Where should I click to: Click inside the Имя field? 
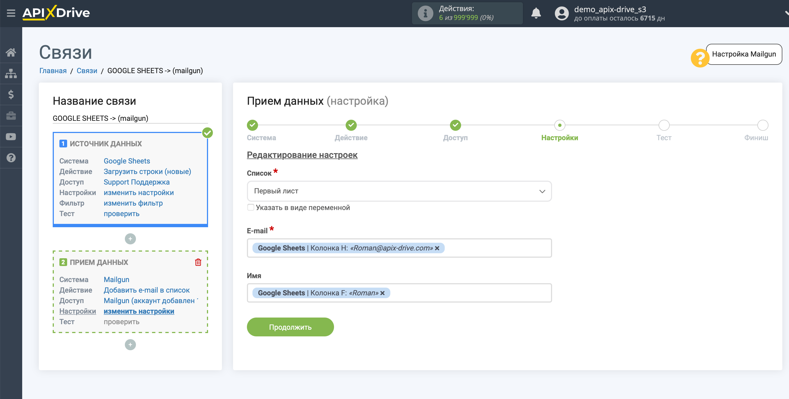click(399, 293)
